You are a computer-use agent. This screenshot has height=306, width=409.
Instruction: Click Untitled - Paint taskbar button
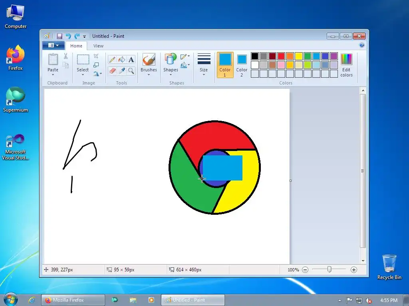click(193, 300)
